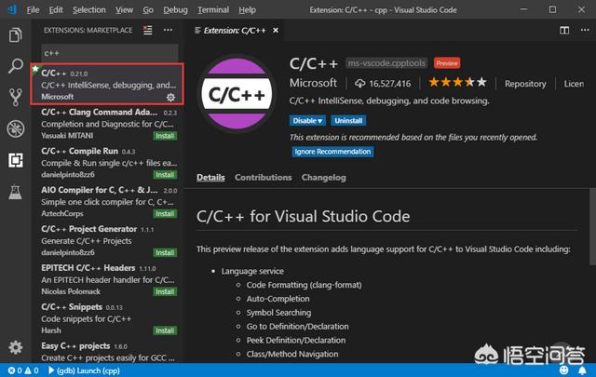The image size is (596, 377).
Task: Switch to the Contributions tab
Action: coord(263,178)
